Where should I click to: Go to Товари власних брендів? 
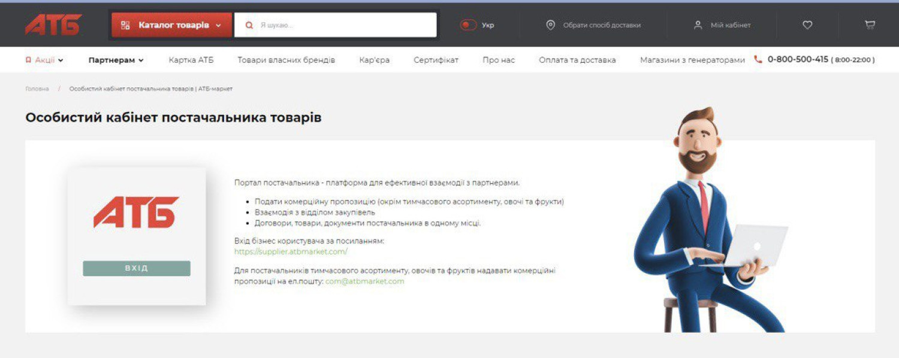[x=286, y=60]
